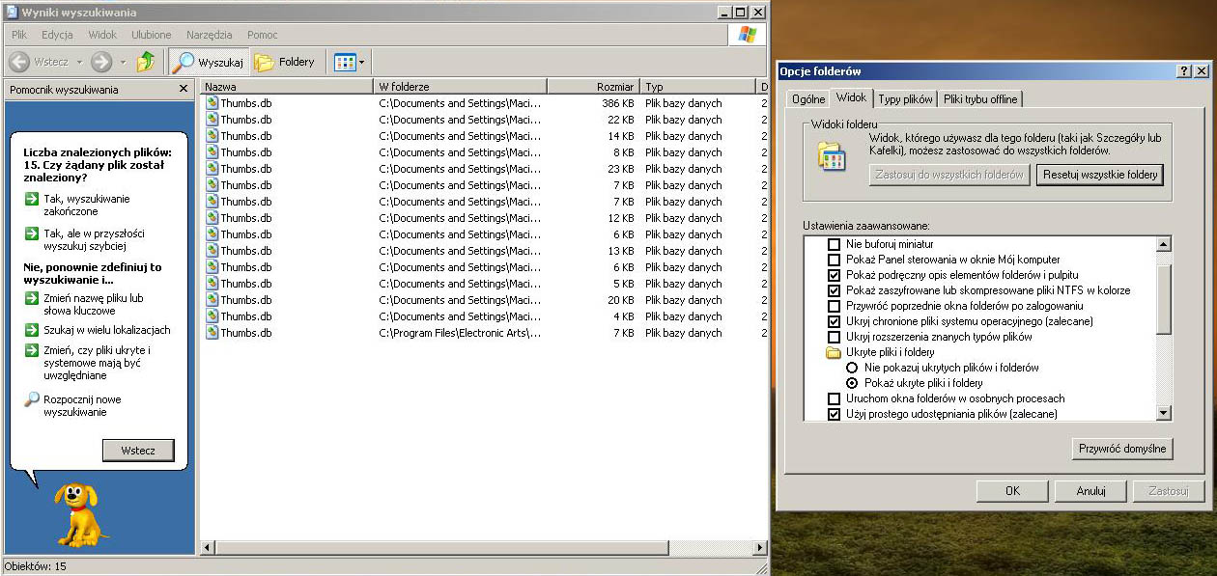Close the Pomocnik wyszukiwania pane

click(184, 89)
